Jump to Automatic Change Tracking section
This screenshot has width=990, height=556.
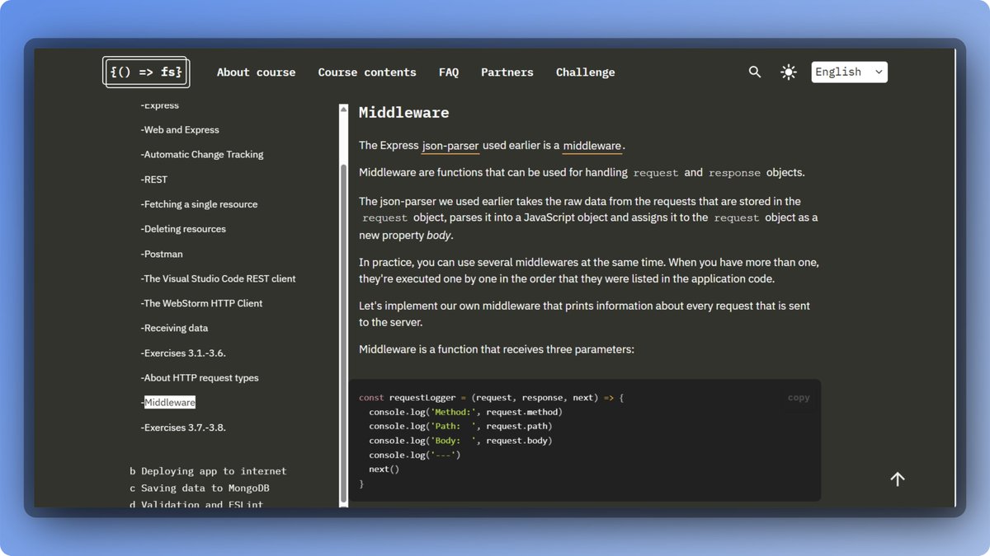(202, 155)
